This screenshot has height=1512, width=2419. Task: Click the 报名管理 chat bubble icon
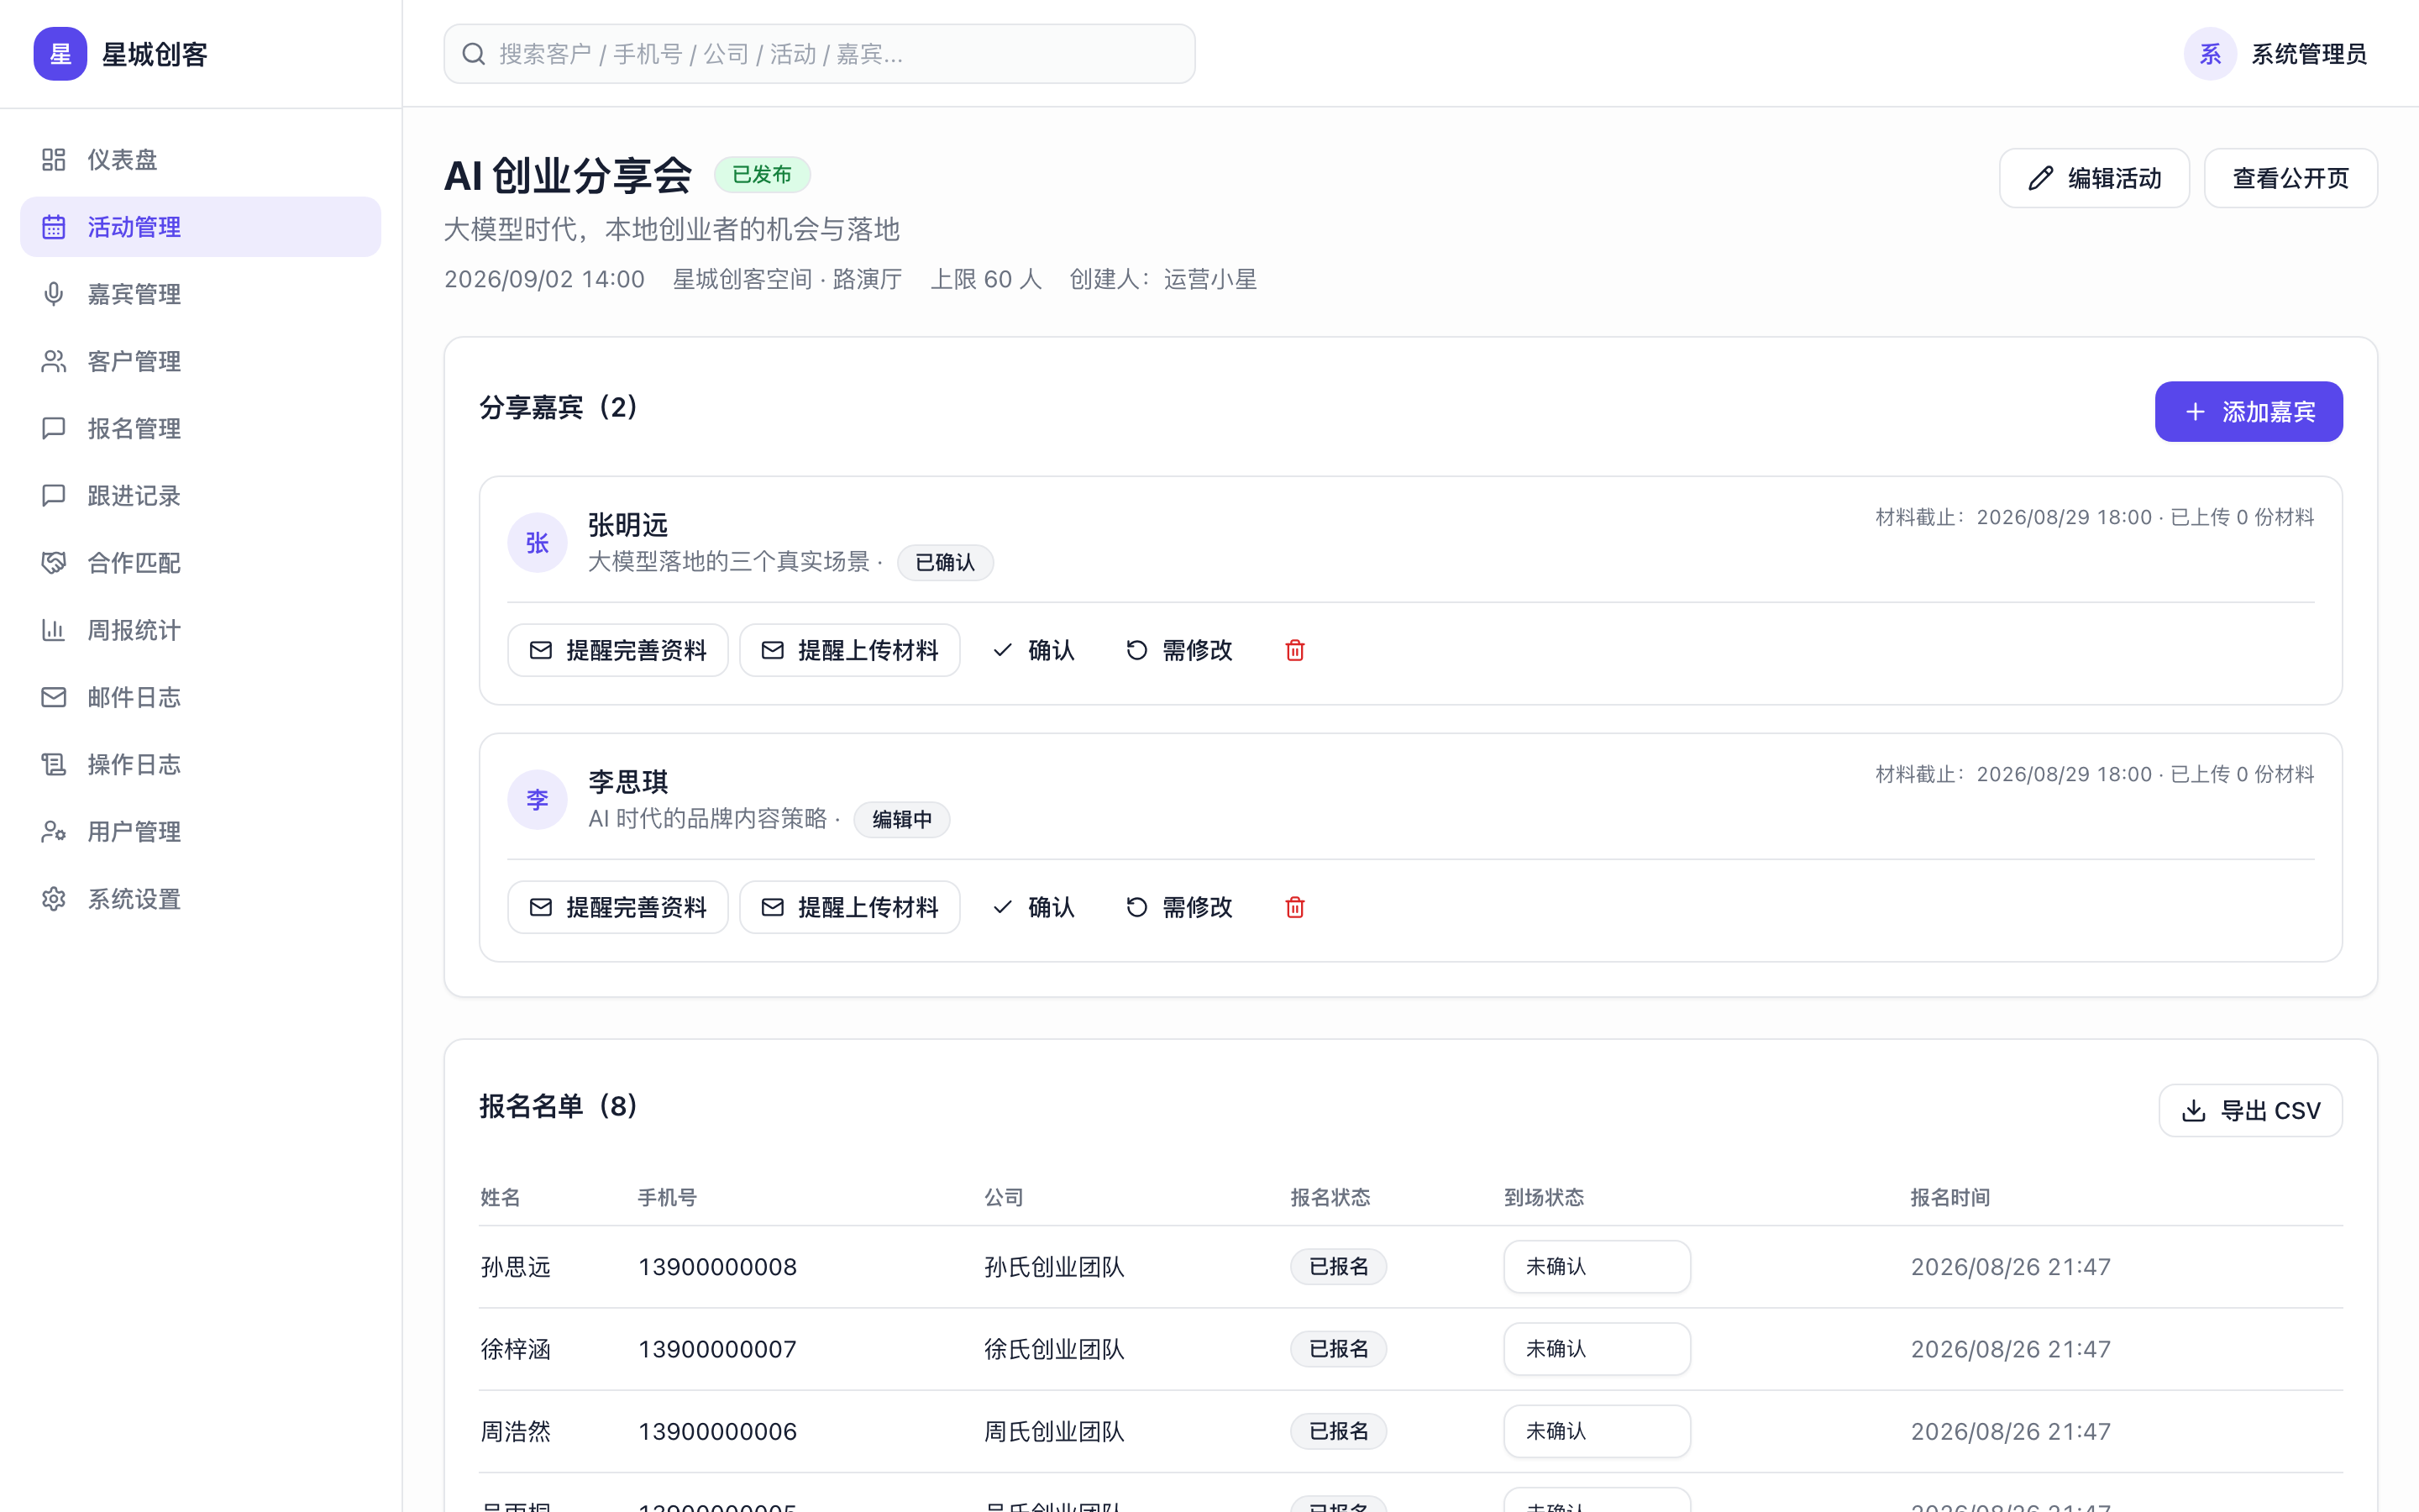pos(54,428)
